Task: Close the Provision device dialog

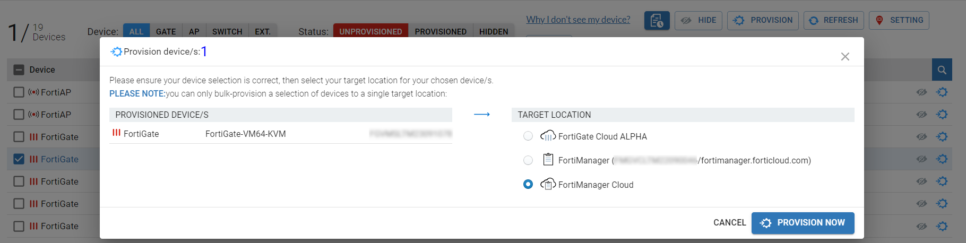Action: pyautogui.click(x=845, y=57)
